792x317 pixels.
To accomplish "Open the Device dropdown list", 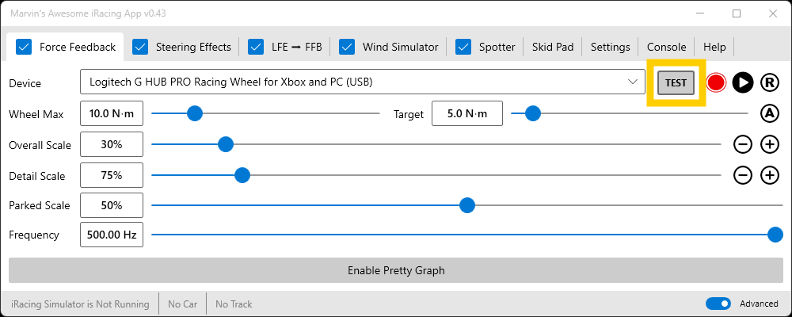I will 632,82.
